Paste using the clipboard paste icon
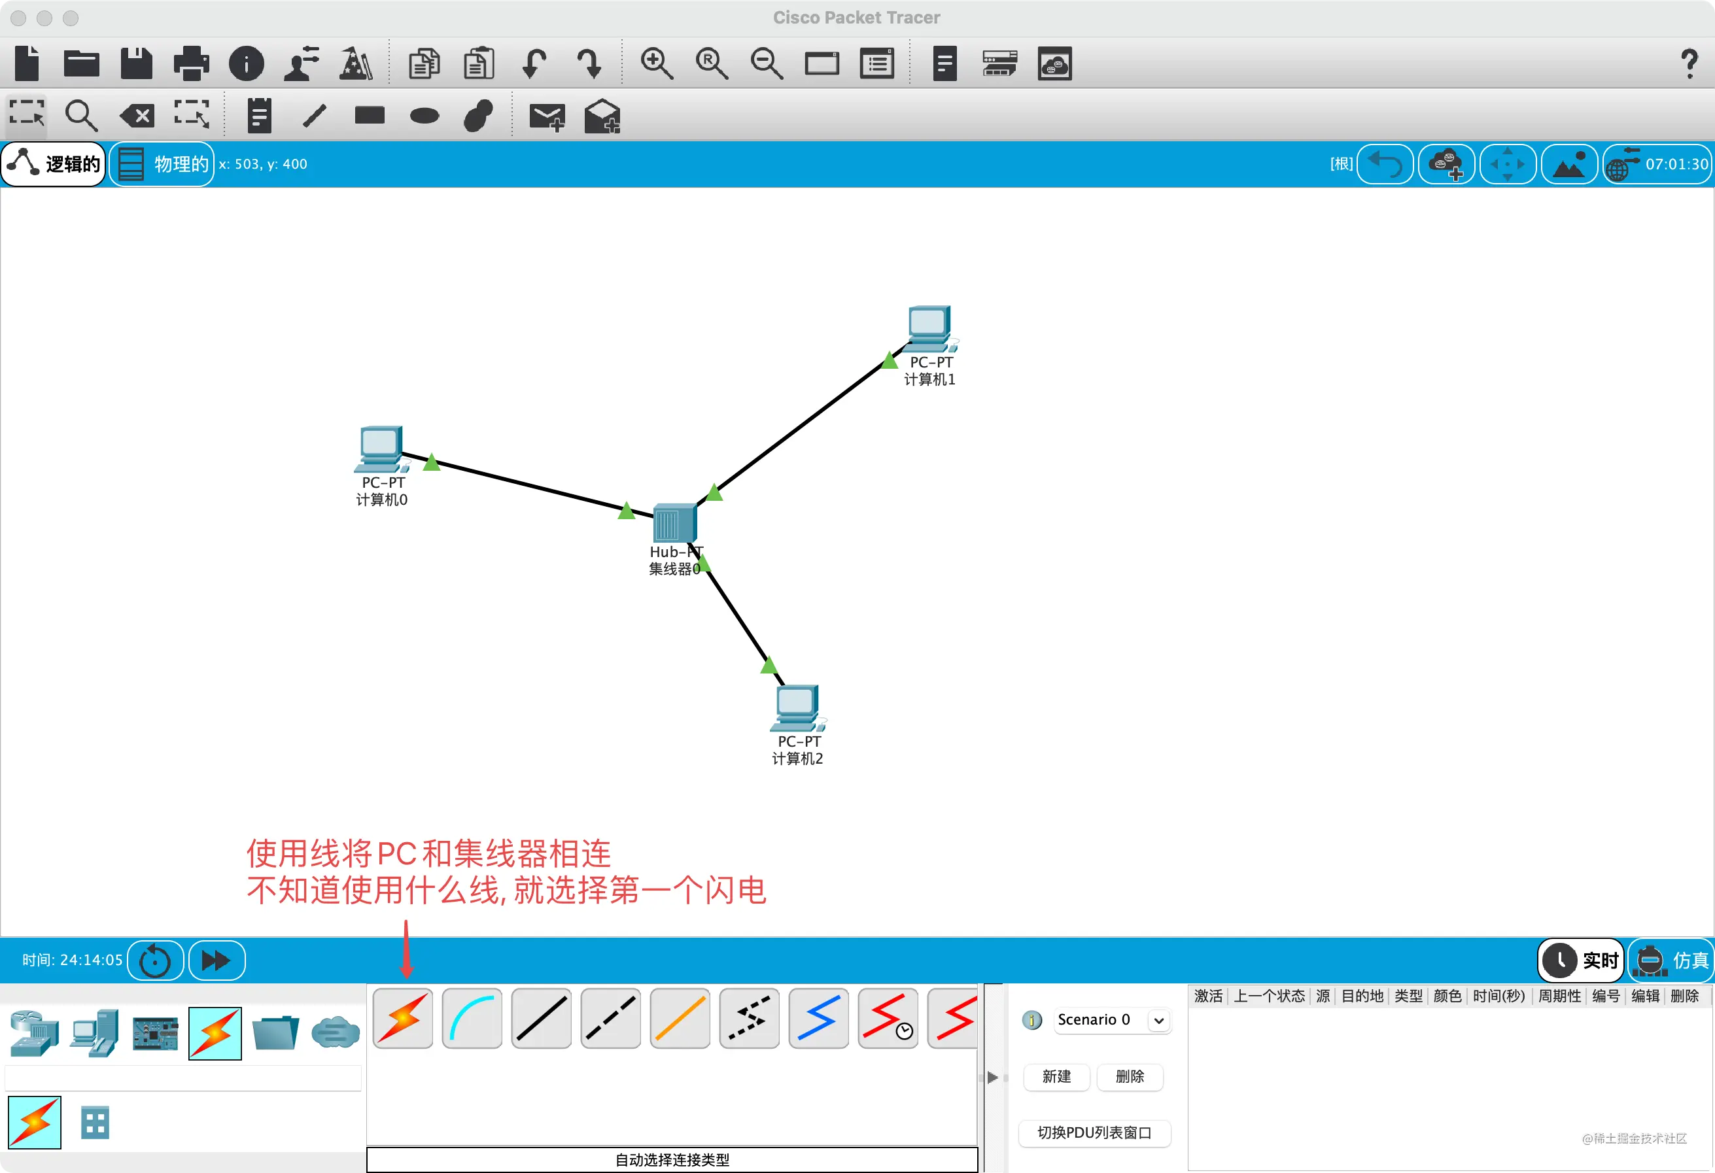Screen dimensions: 1715x1173 coord(479,63)
